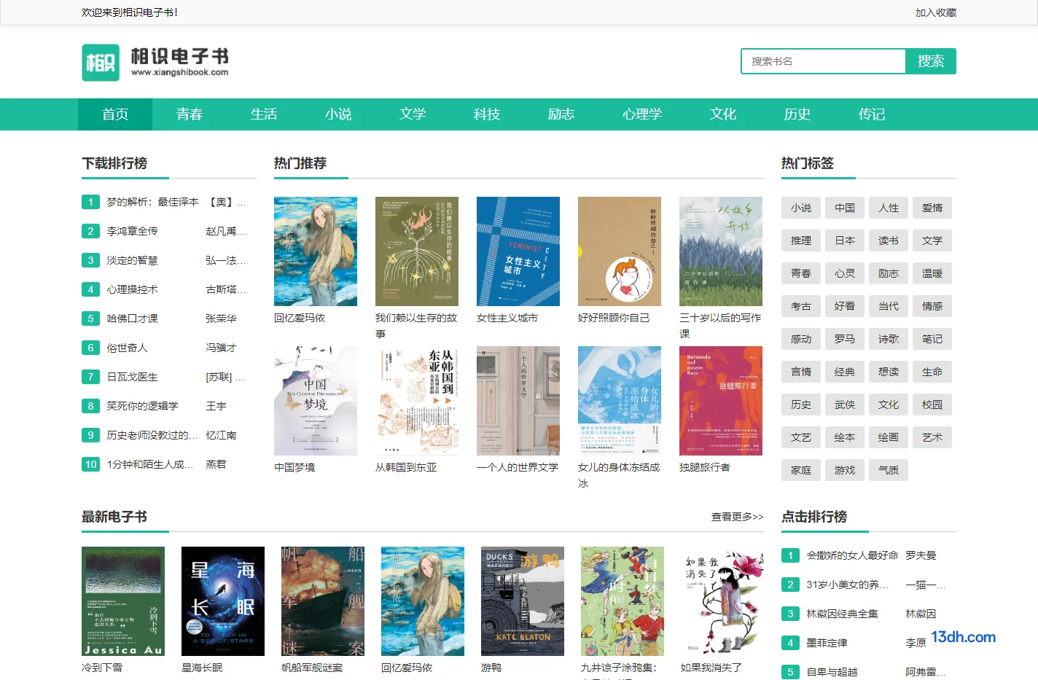Open 星海长眠 book cover
Image resolution: width=1038 pixels, height=680 pixels.
click(223, 601)
